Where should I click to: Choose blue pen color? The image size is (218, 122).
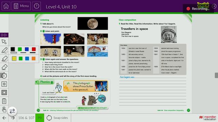click(x=27, y=49)
